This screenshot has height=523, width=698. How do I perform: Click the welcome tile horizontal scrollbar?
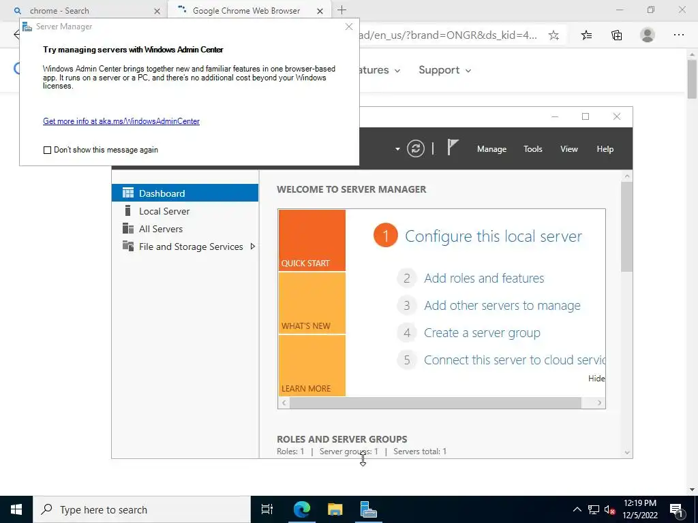click(436, 403)
